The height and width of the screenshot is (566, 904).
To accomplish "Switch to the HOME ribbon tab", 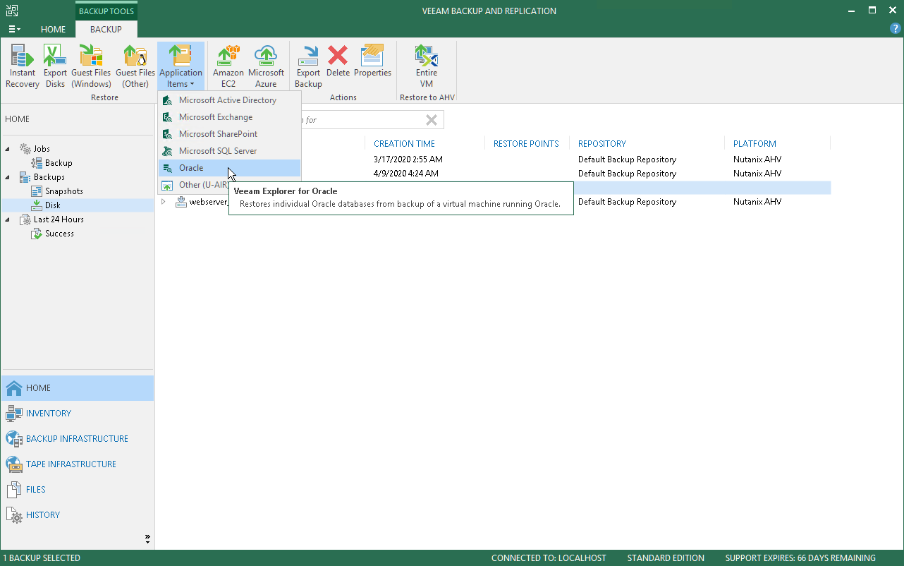I will pyautogui.click(x=53, y=30).
